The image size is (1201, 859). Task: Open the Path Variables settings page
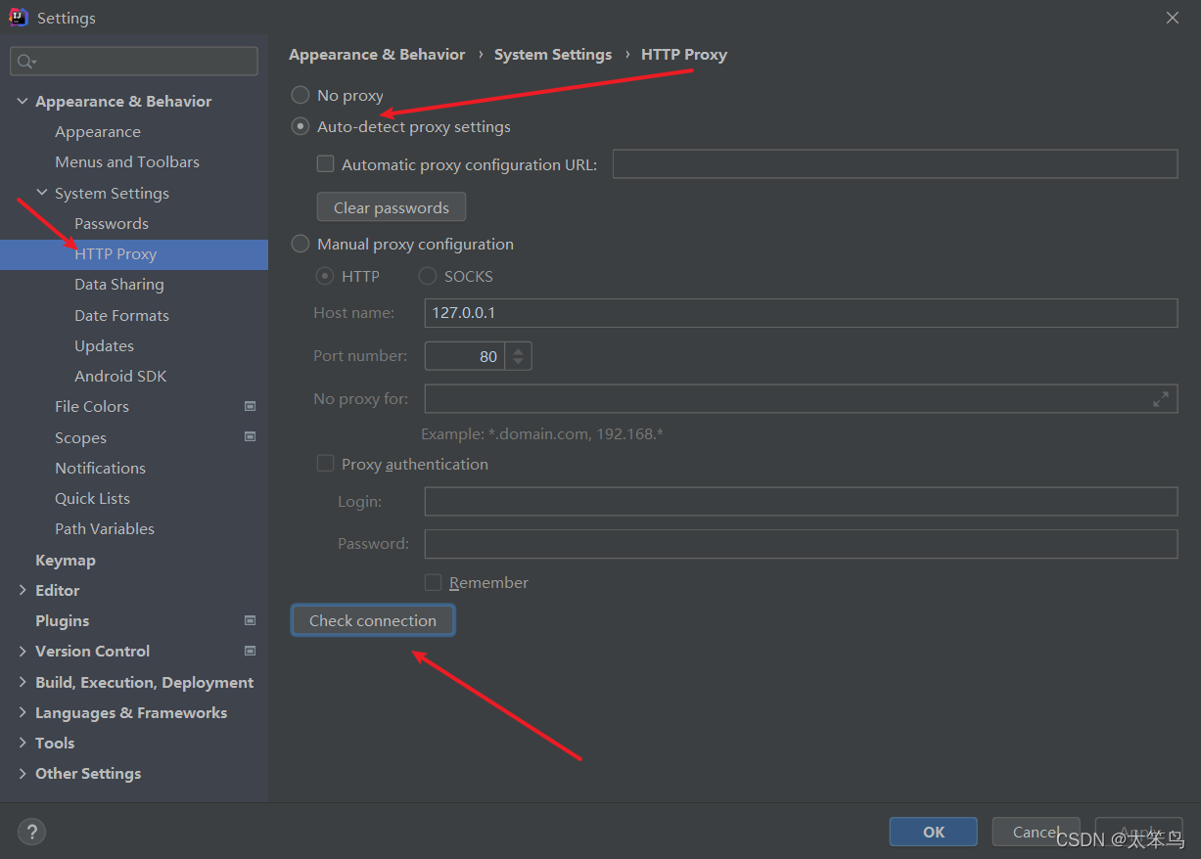coord(105,528)
